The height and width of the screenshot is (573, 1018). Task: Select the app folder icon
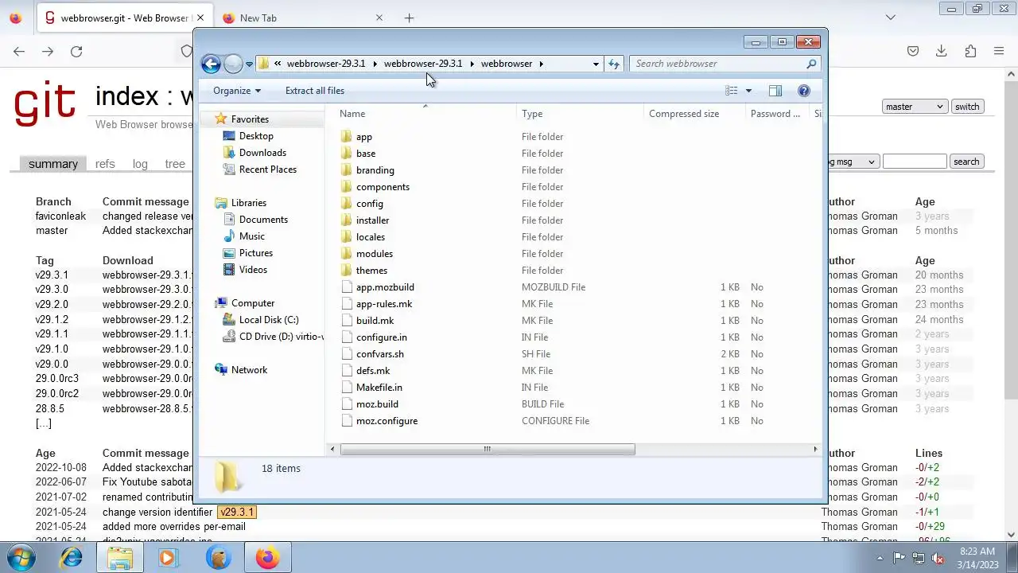coord(346,137)
